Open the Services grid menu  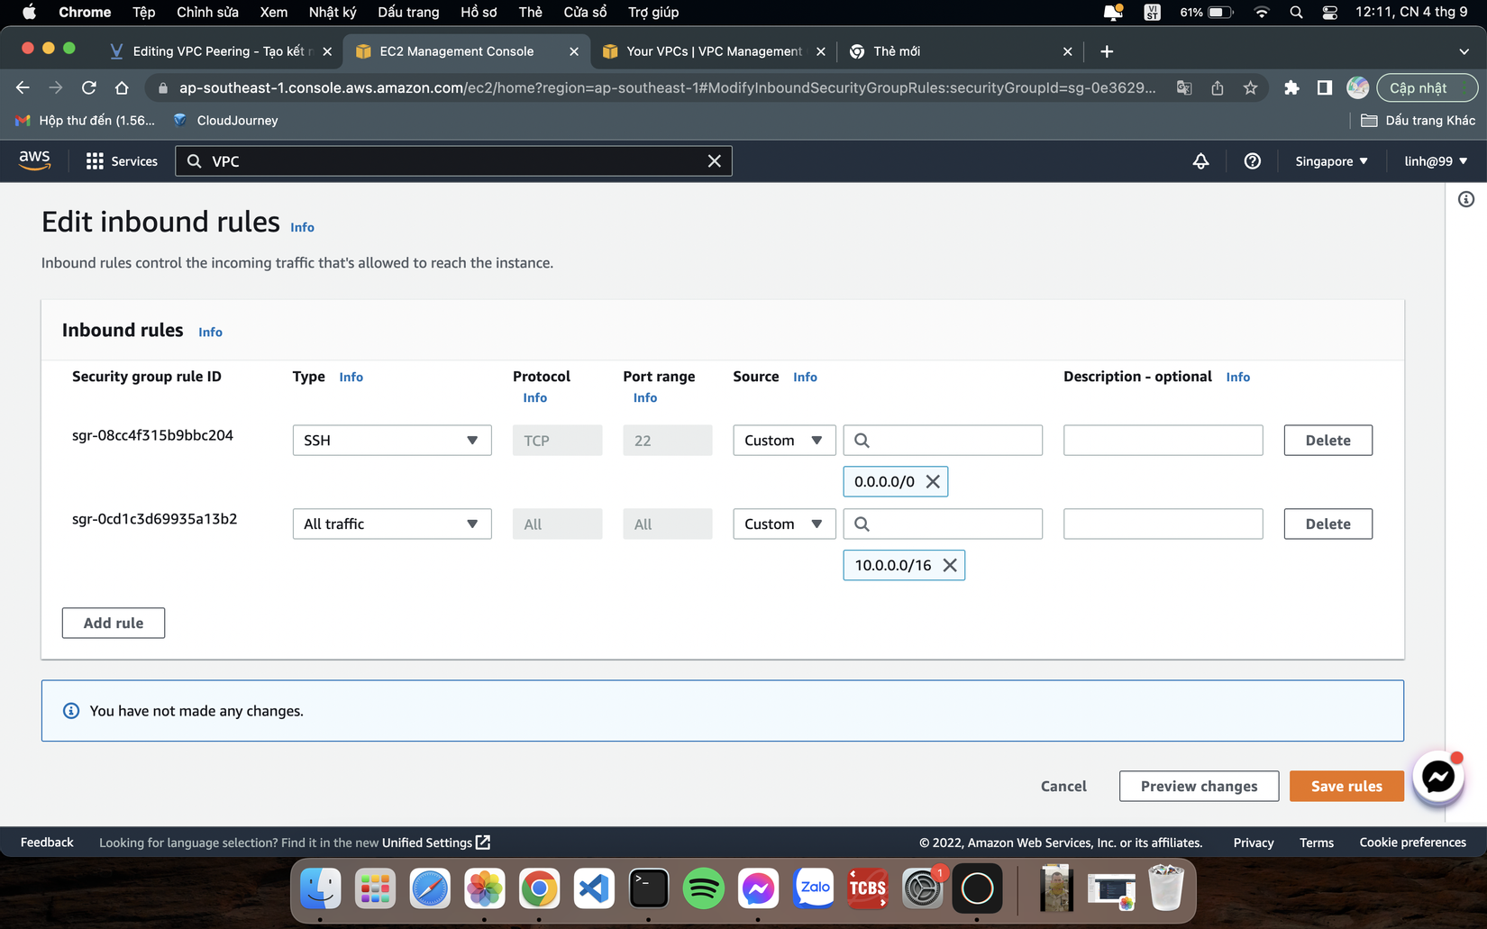[x=122, y=161]
